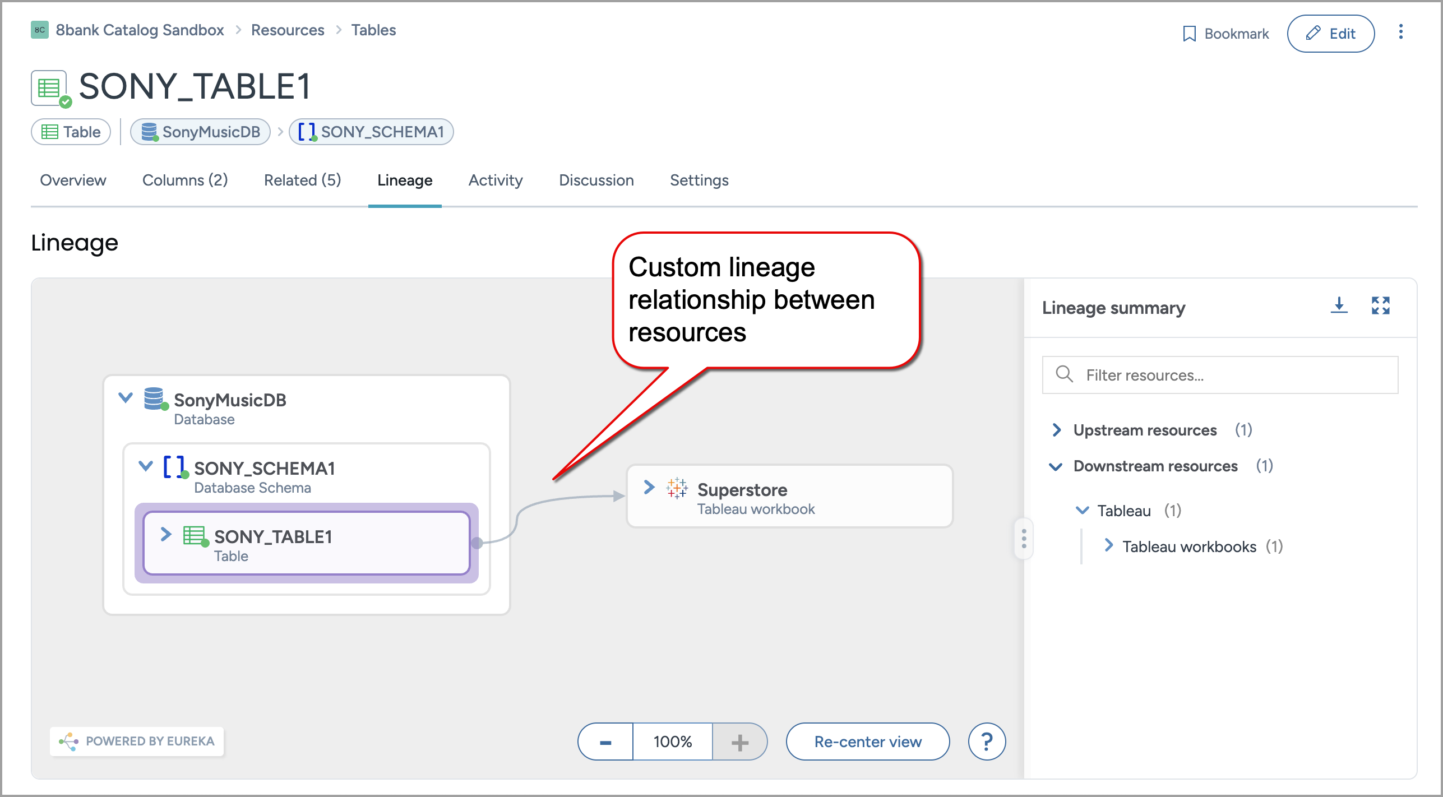1443x797 pixels.
Task: Click the SONY_TABLE1 output connector dot
Action: click(x=477, y=543)
